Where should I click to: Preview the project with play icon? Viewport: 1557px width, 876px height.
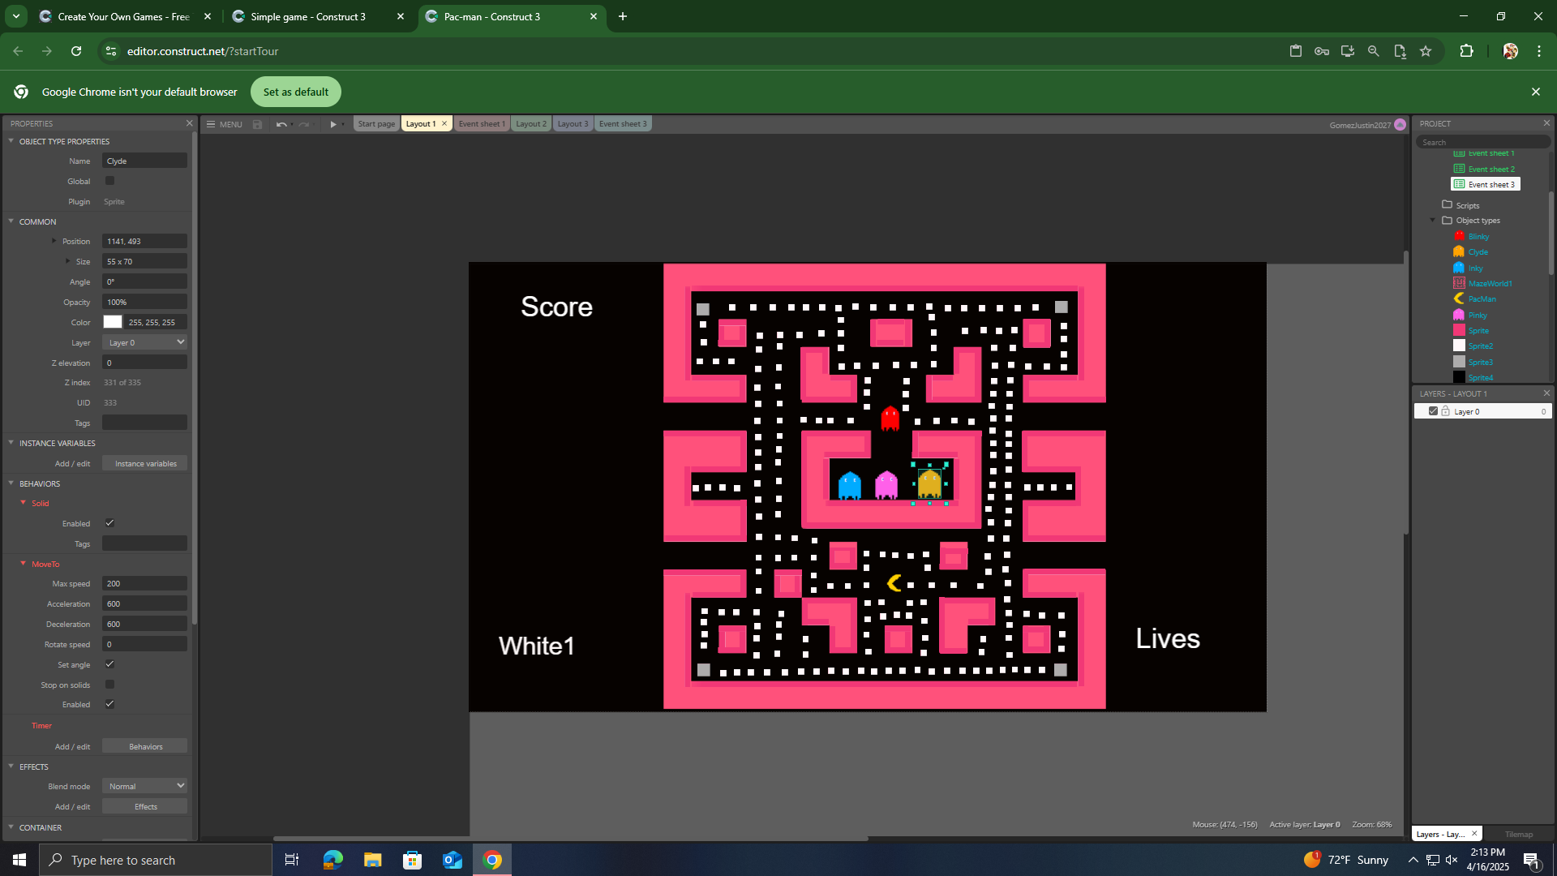click(x=332, y=124)
